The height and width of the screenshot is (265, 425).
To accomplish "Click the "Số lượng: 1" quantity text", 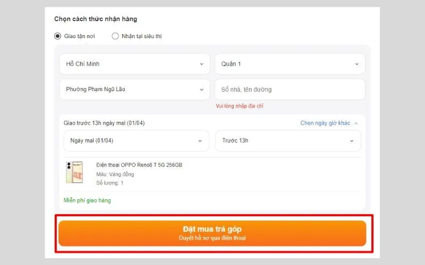I will point(109,183).
